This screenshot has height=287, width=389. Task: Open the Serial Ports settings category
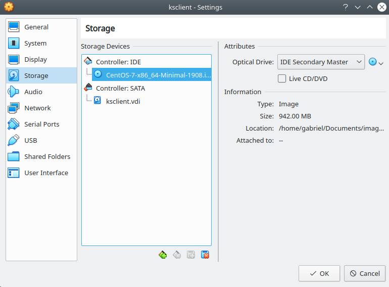point(41,124)
